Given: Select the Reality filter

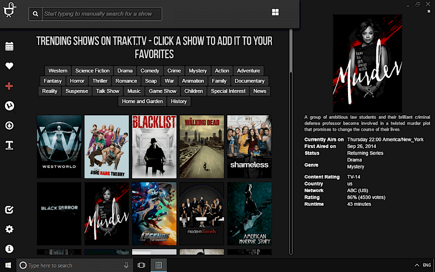Looking at the screenshot, I should pyautogui.click(x=49, y=91).
